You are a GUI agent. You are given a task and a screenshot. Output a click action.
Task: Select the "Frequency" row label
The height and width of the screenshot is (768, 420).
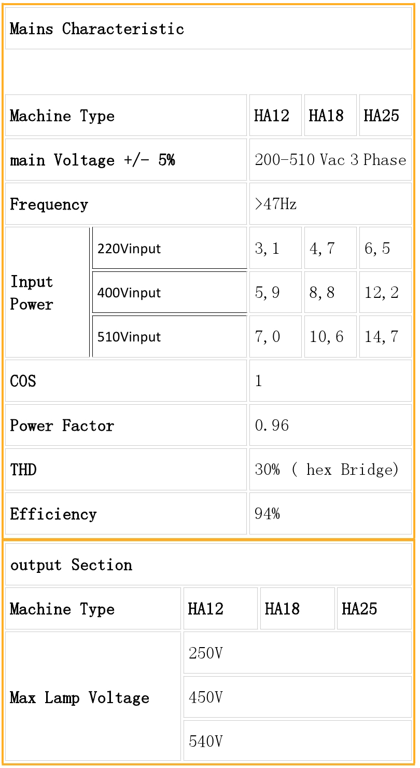click(125, 204)
